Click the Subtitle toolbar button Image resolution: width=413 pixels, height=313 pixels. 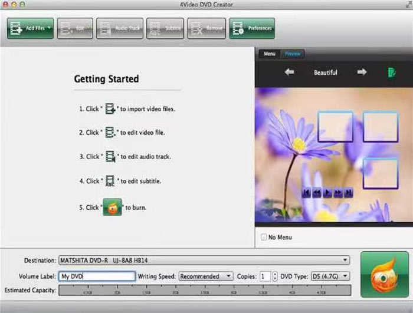point(165,28)
